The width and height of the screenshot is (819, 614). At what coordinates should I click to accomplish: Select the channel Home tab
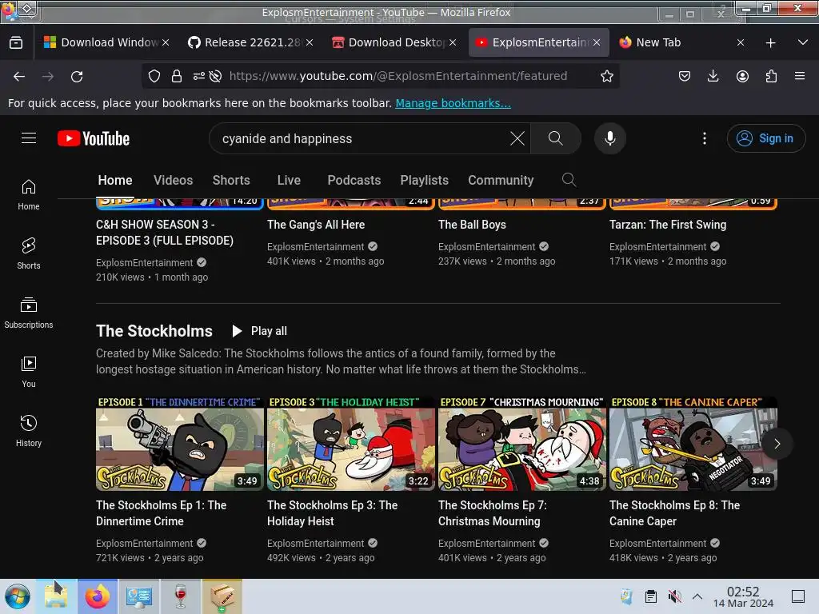[x=115, y=180]
